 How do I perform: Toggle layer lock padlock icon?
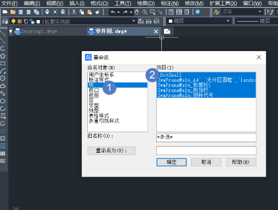tap(32, 22)
